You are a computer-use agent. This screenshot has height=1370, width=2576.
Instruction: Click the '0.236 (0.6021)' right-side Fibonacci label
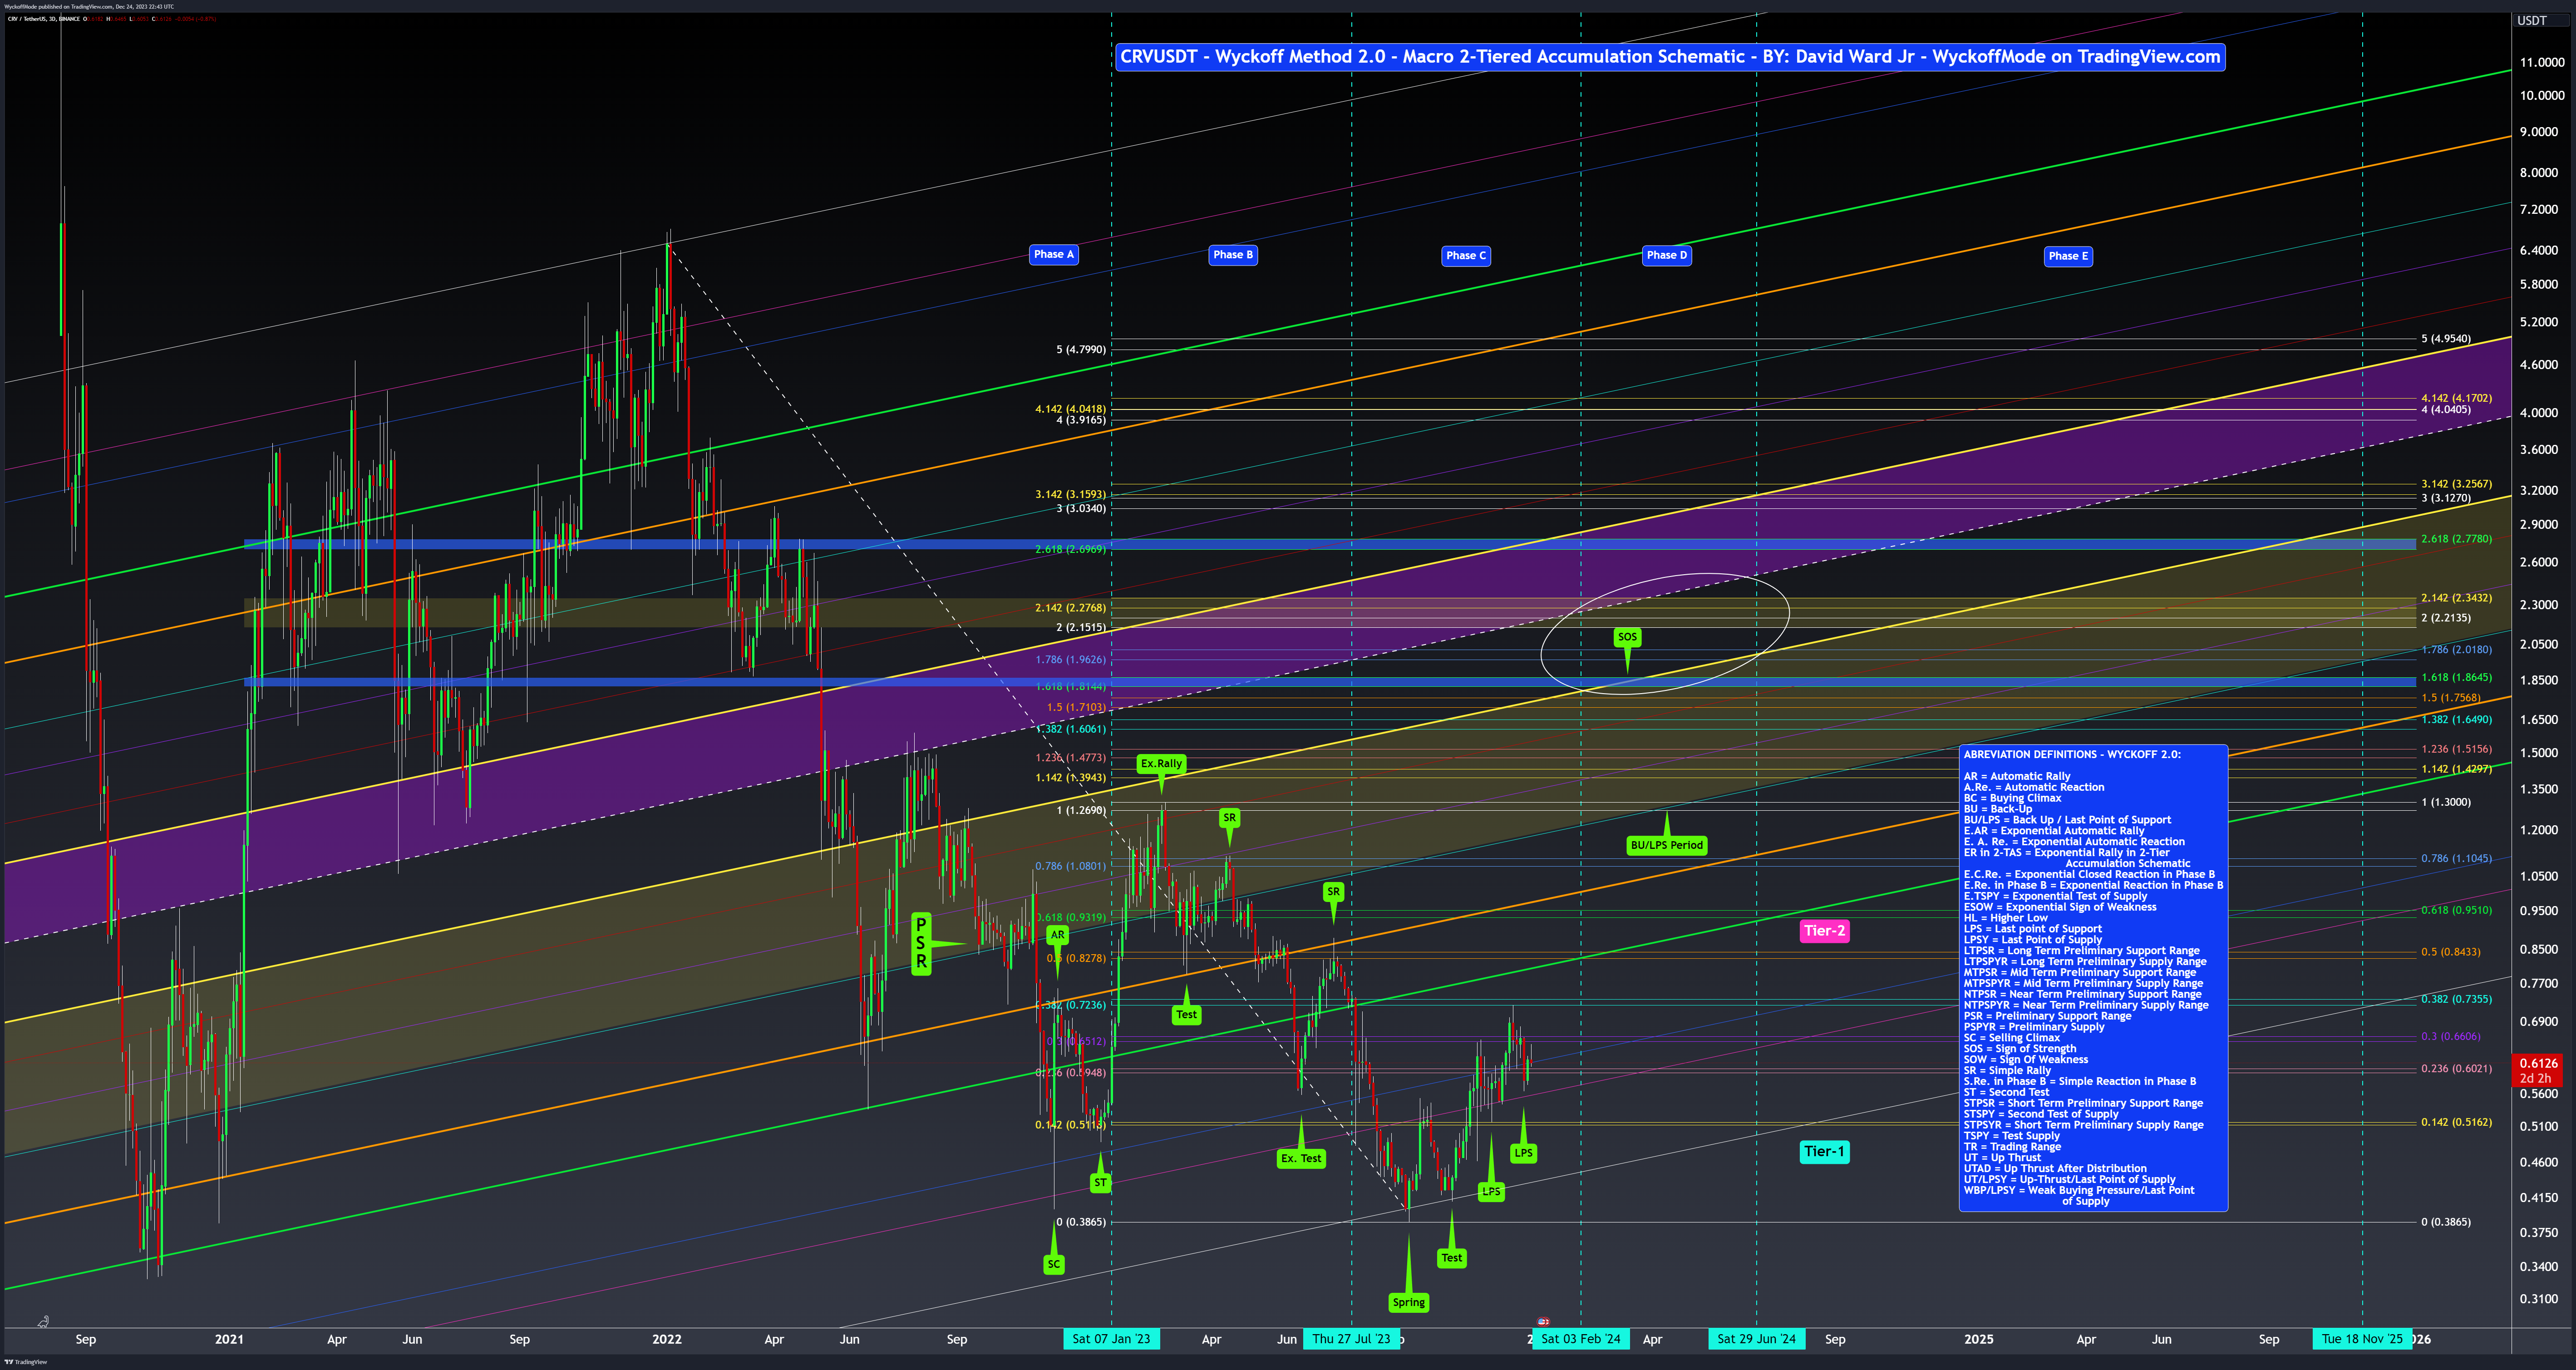click(2456, 1069)
